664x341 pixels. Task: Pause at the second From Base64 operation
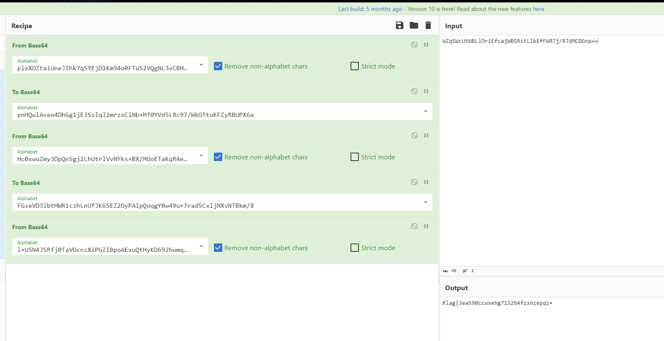coord(426,135)
